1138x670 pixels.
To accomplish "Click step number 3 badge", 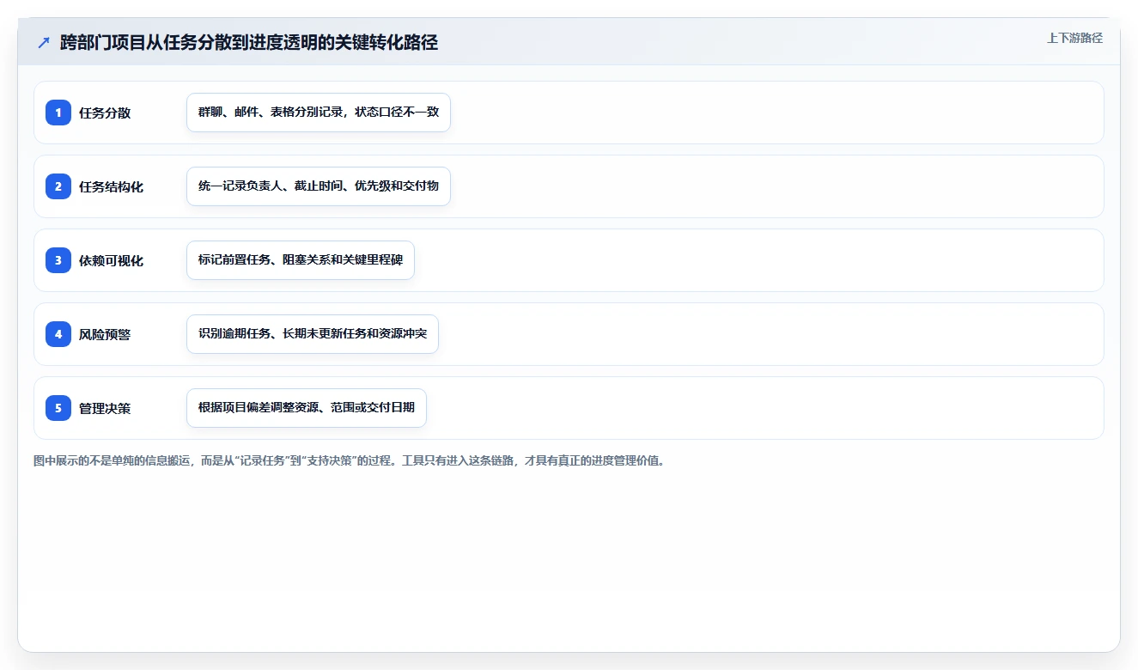I will click(58, 260).
